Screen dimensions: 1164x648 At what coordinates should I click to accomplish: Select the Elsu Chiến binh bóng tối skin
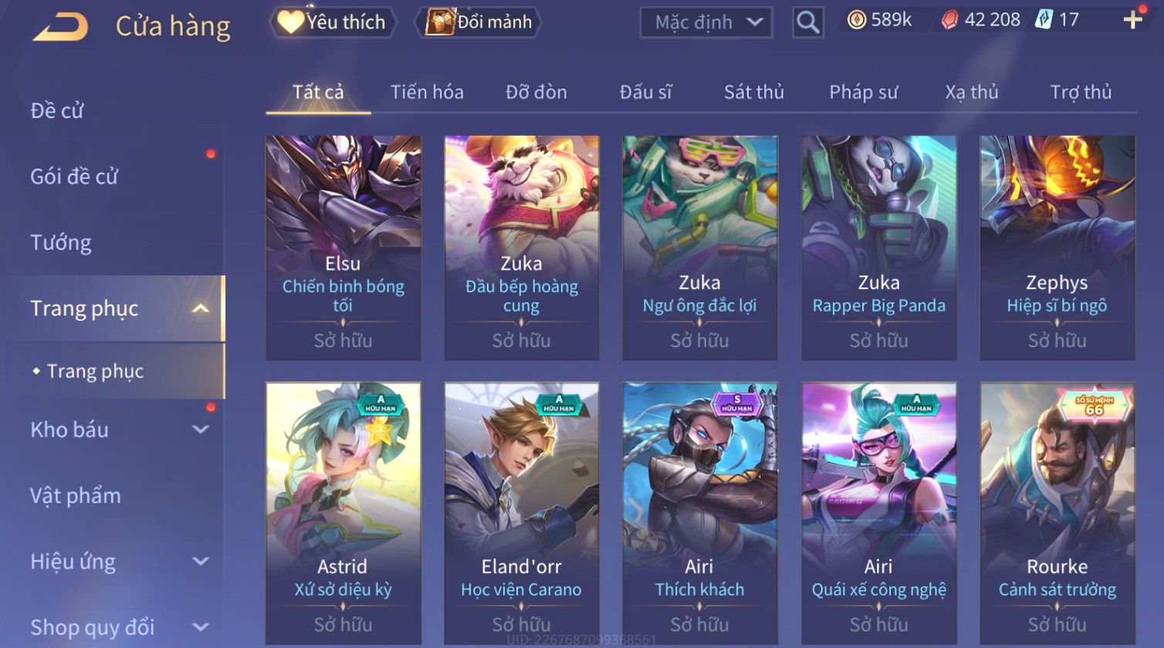click(343, 248)
